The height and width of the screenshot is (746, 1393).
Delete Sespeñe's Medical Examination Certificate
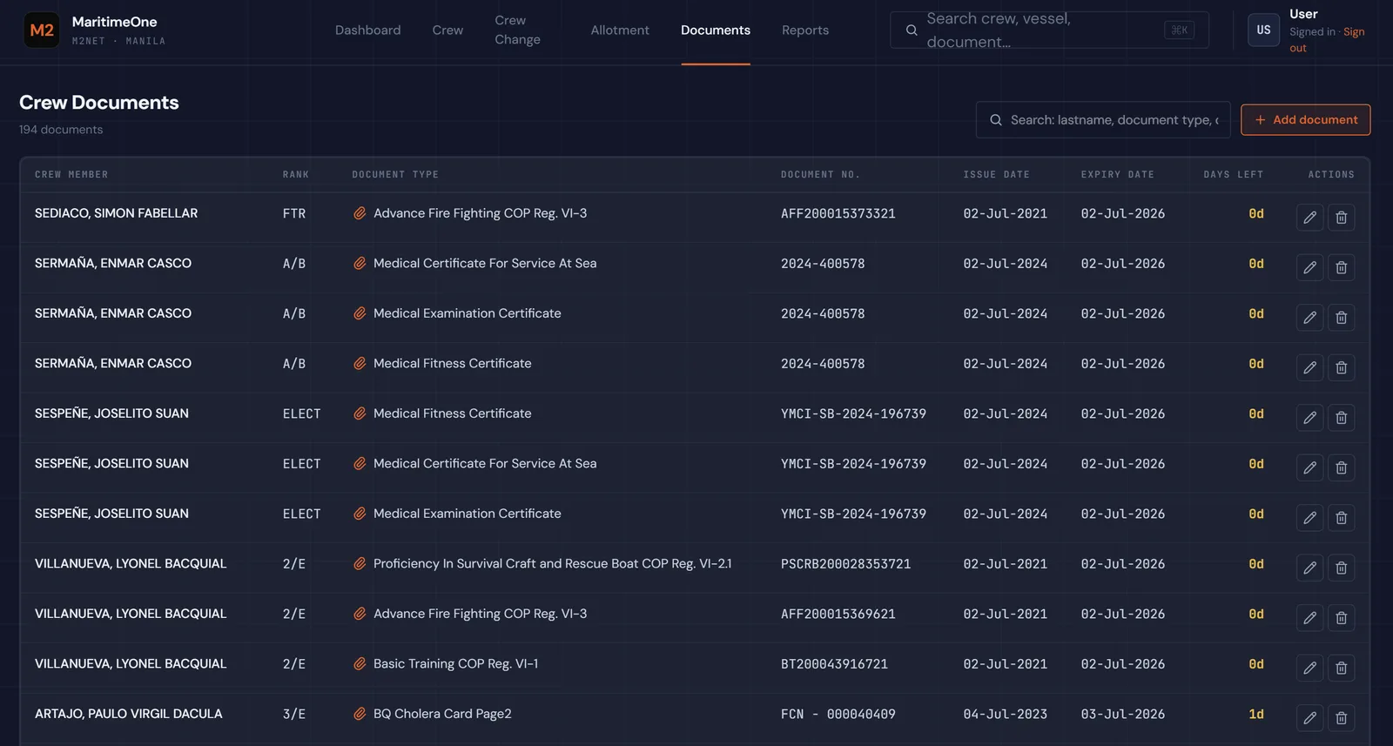(x=1341, y=518)
